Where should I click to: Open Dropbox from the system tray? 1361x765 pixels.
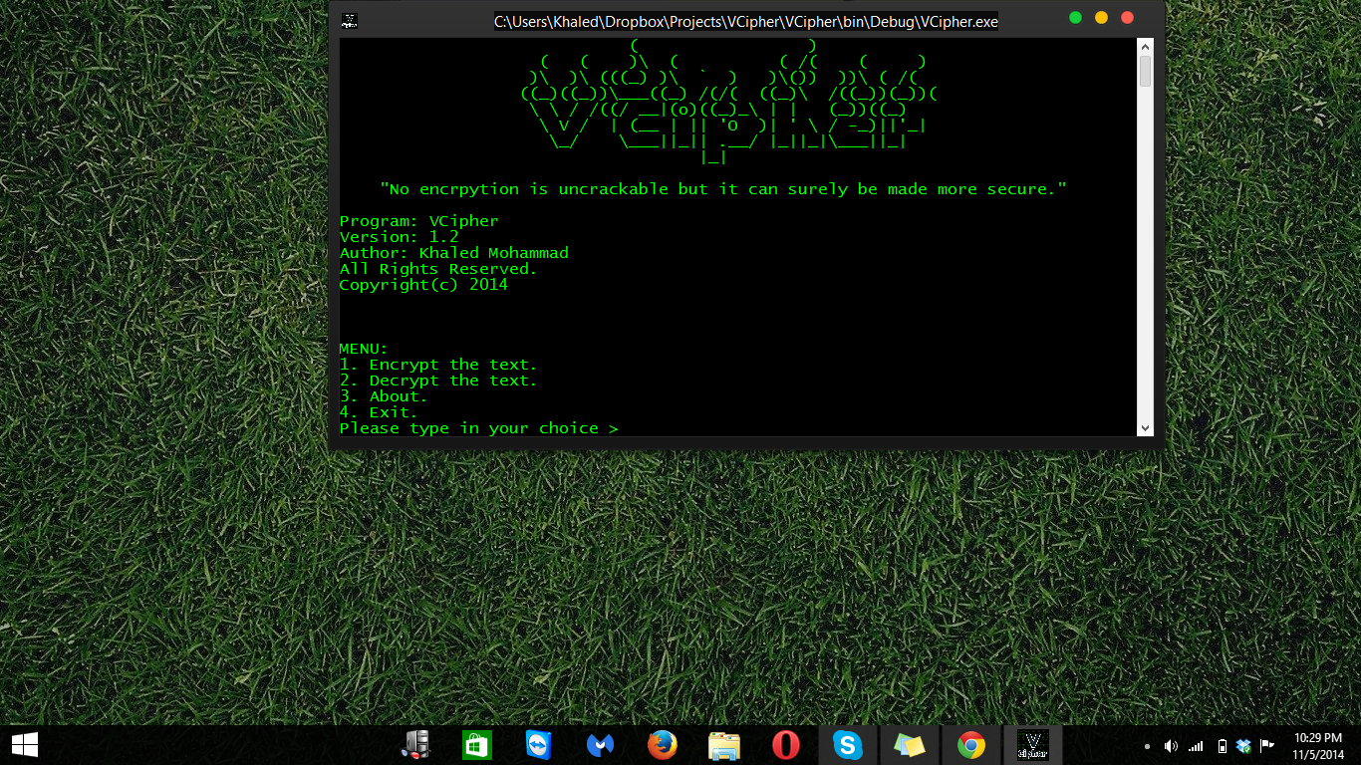tap(1242, 745)
